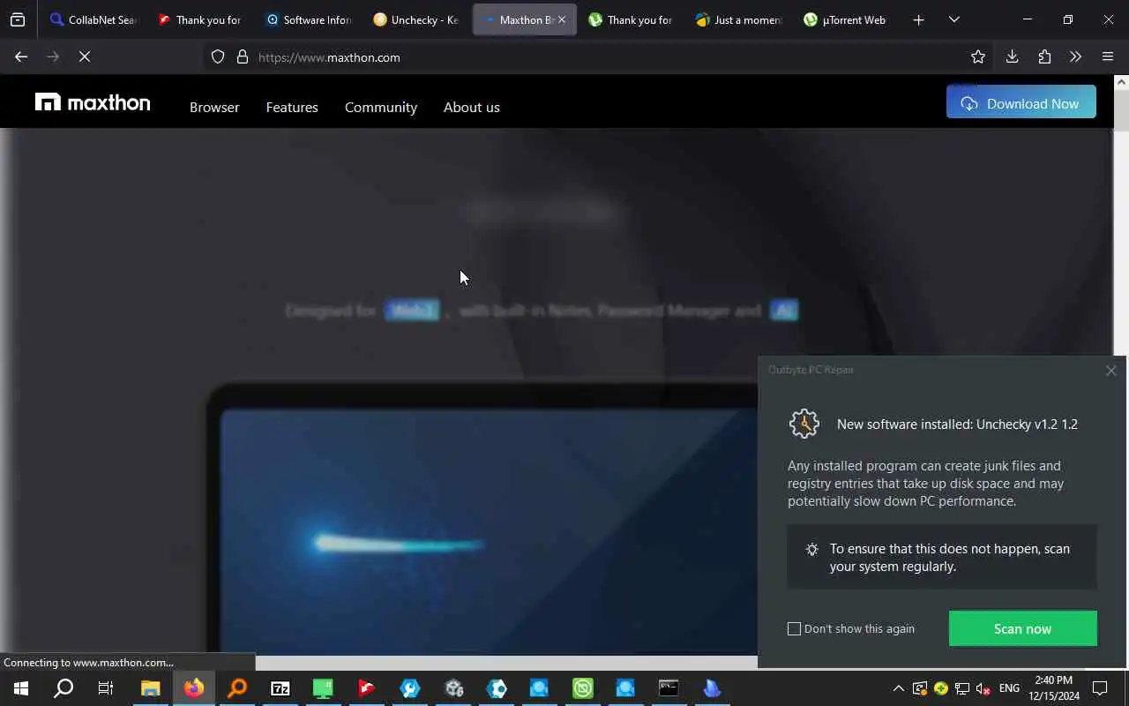The height and width of the screenshot is (706, 1129).
Task: Click the Outbyte PC Repair popup title
Action: click(x=811, y=370)
